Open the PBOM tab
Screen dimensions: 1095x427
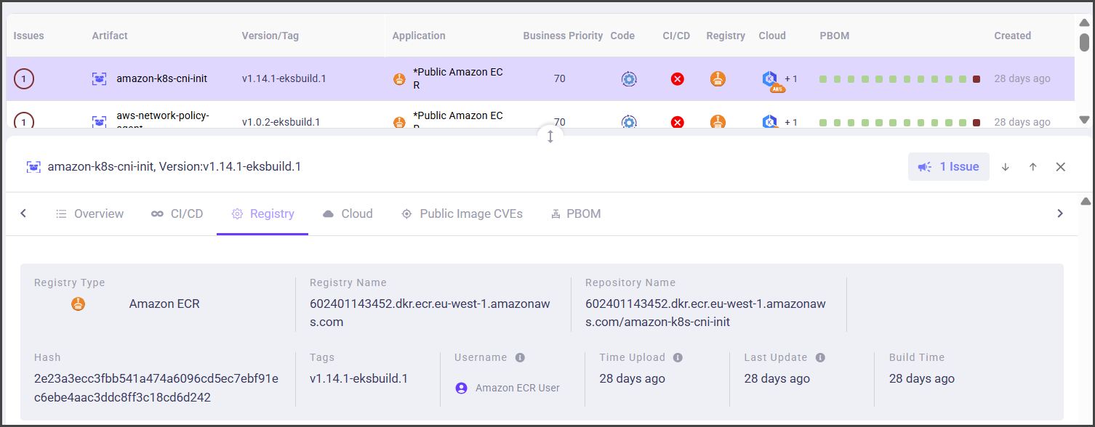pos(576,213)
